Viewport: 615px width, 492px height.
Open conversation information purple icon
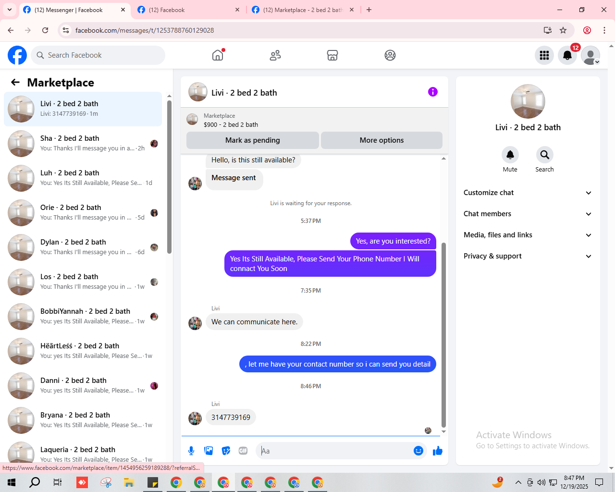(x=433, y=92)
